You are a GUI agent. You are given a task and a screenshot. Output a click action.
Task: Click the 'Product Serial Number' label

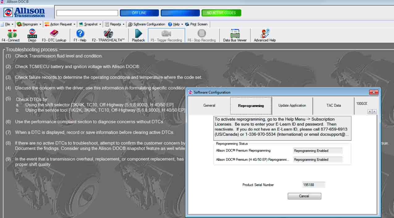tap(258, 185)
